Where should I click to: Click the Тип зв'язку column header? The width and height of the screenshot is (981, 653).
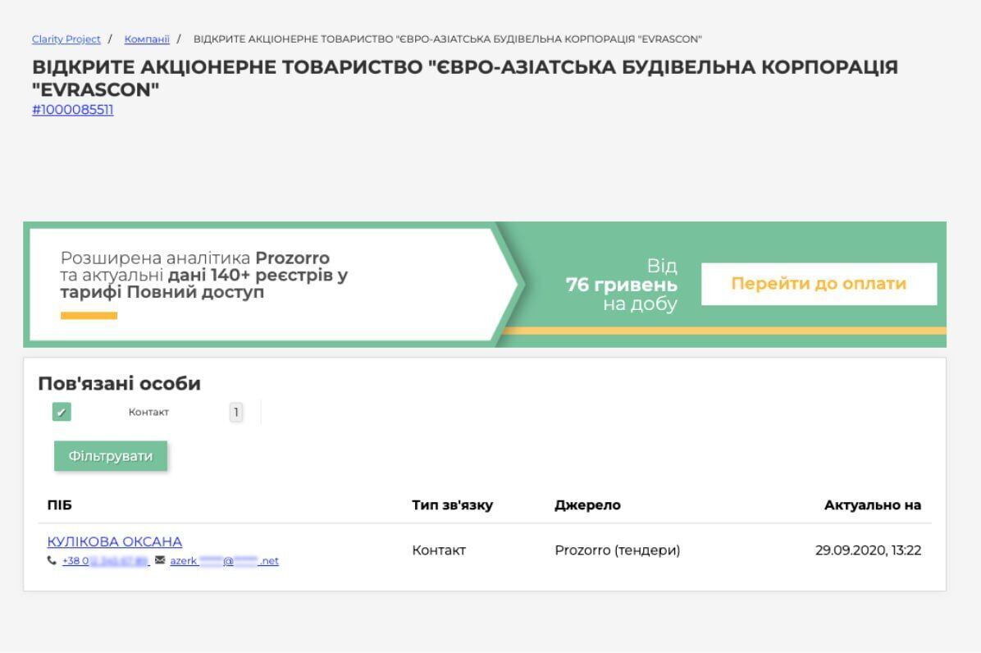(x=452, y=505)
